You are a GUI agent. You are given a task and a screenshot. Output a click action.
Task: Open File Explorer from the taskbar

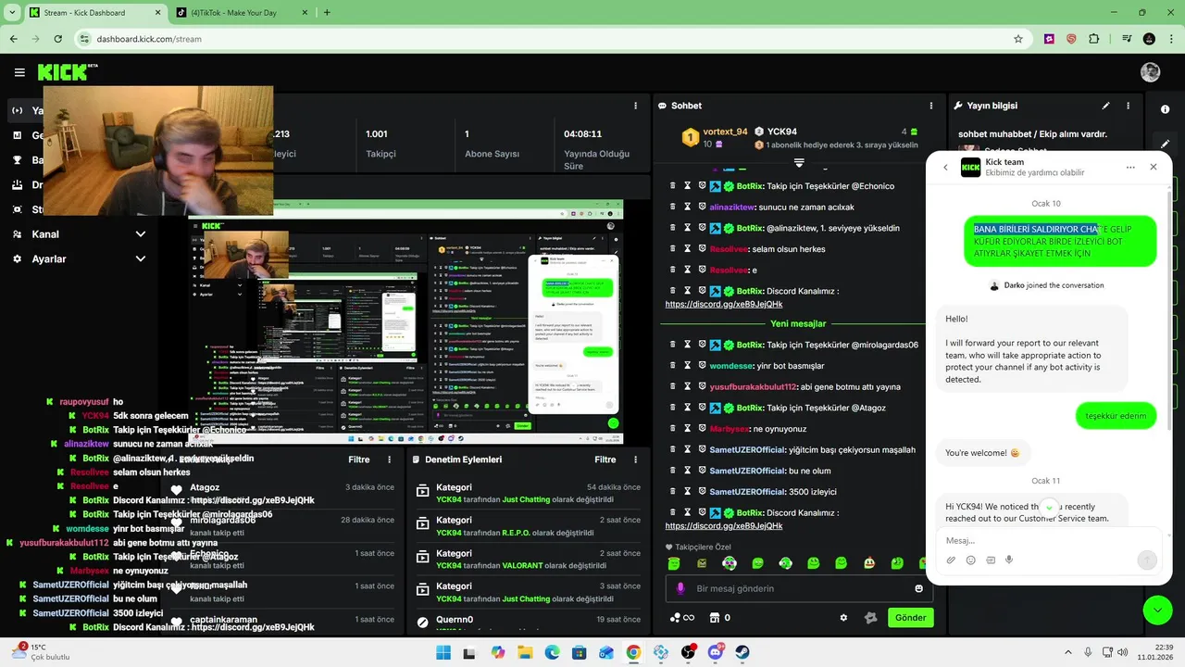[525, 652]
